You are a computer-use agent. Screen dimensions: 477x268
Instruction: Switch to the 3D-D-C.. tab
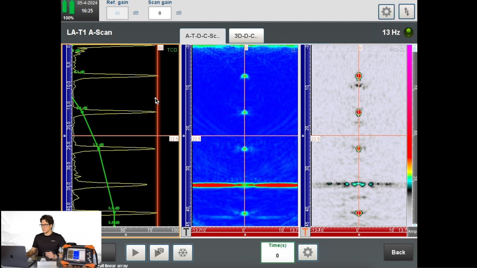click(x=246, y=36)
